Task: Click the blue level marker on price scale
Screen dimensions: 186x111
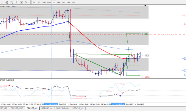Action: (184, 58)
